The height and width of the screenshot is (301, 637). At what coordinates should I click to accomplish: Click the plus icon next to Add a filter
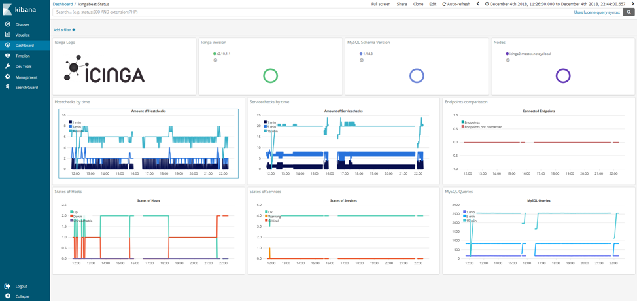point(73,30)
